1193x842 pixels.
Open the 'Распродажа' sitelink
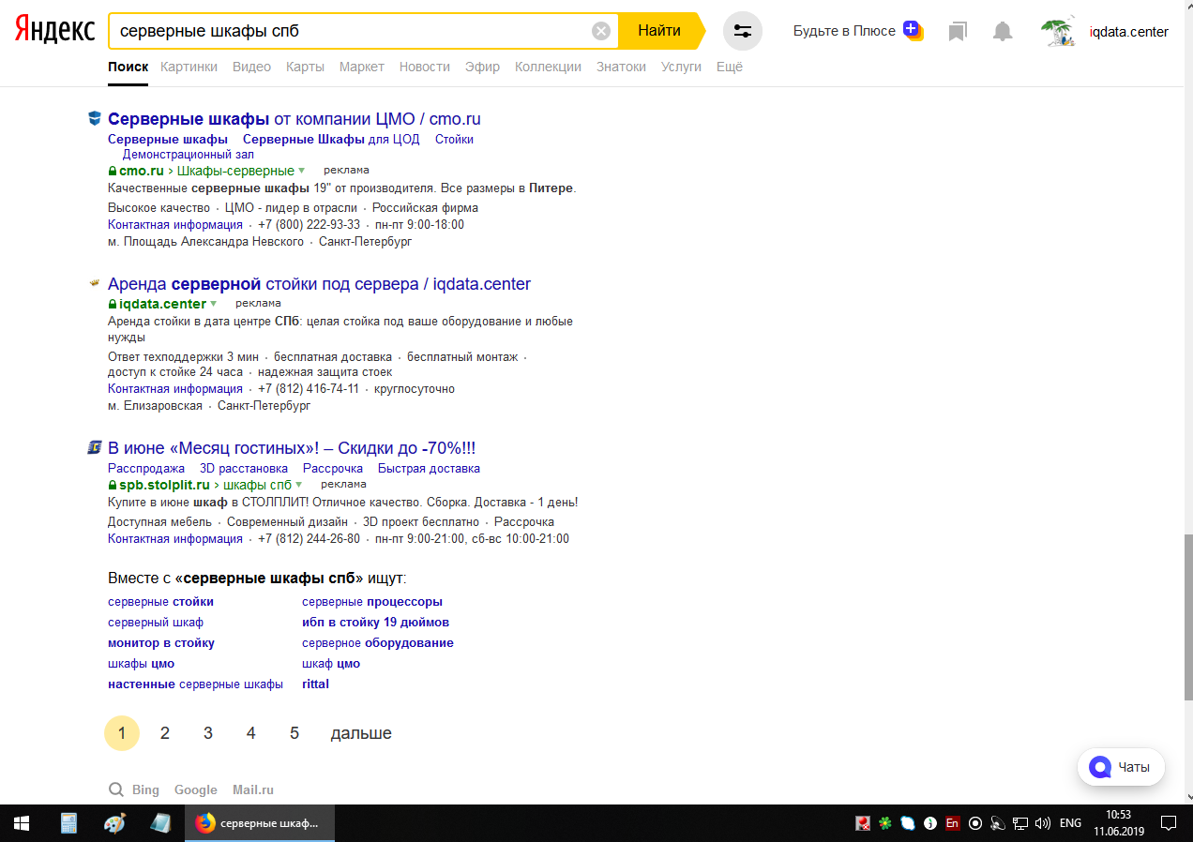[146, 469]
